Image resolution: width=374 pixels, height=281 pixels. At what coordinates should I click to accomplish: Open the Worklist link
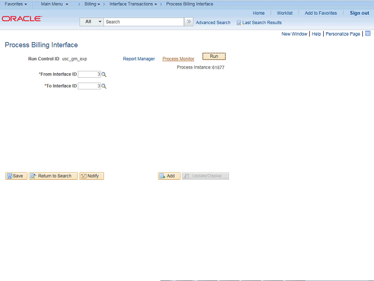click(285, 13)
